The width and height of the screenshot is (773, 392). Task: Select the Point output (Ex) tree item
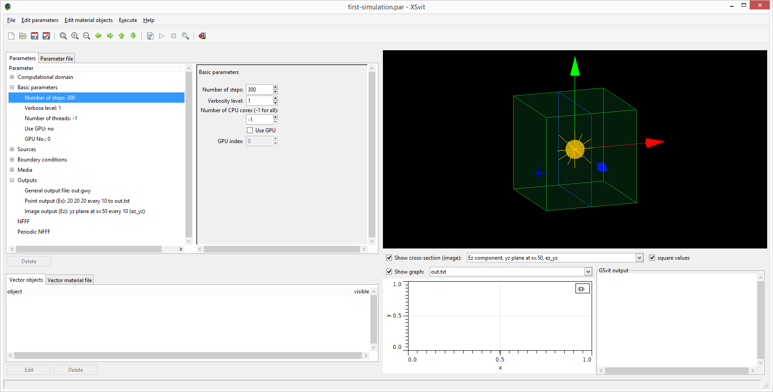77,201
